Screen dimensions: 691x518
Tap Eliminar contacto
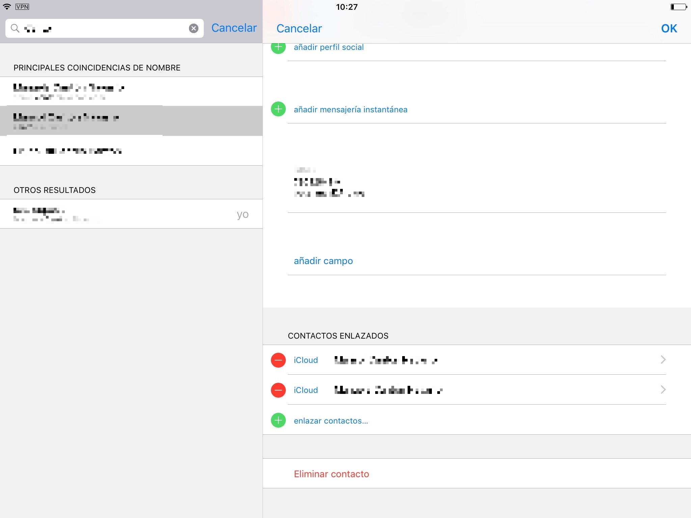click(331, 474)
